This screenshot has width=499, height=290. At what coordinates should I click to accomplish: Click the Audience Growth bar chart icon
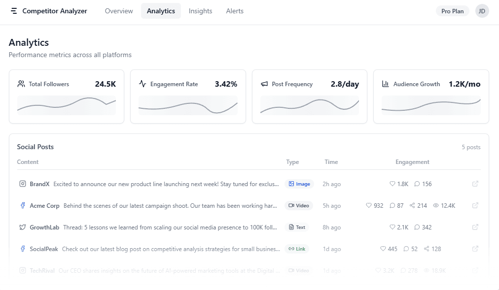coord(385,84)
